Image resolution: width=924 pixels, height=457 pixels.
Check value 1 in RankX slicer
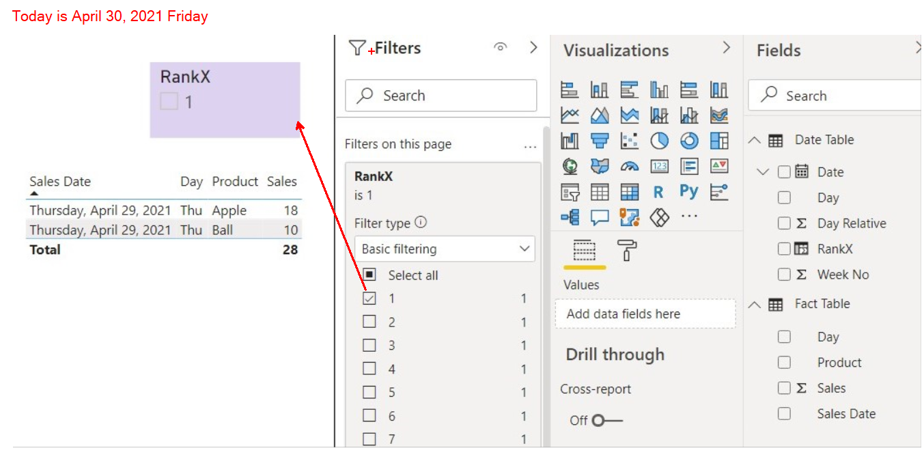(x=169, y=102)
